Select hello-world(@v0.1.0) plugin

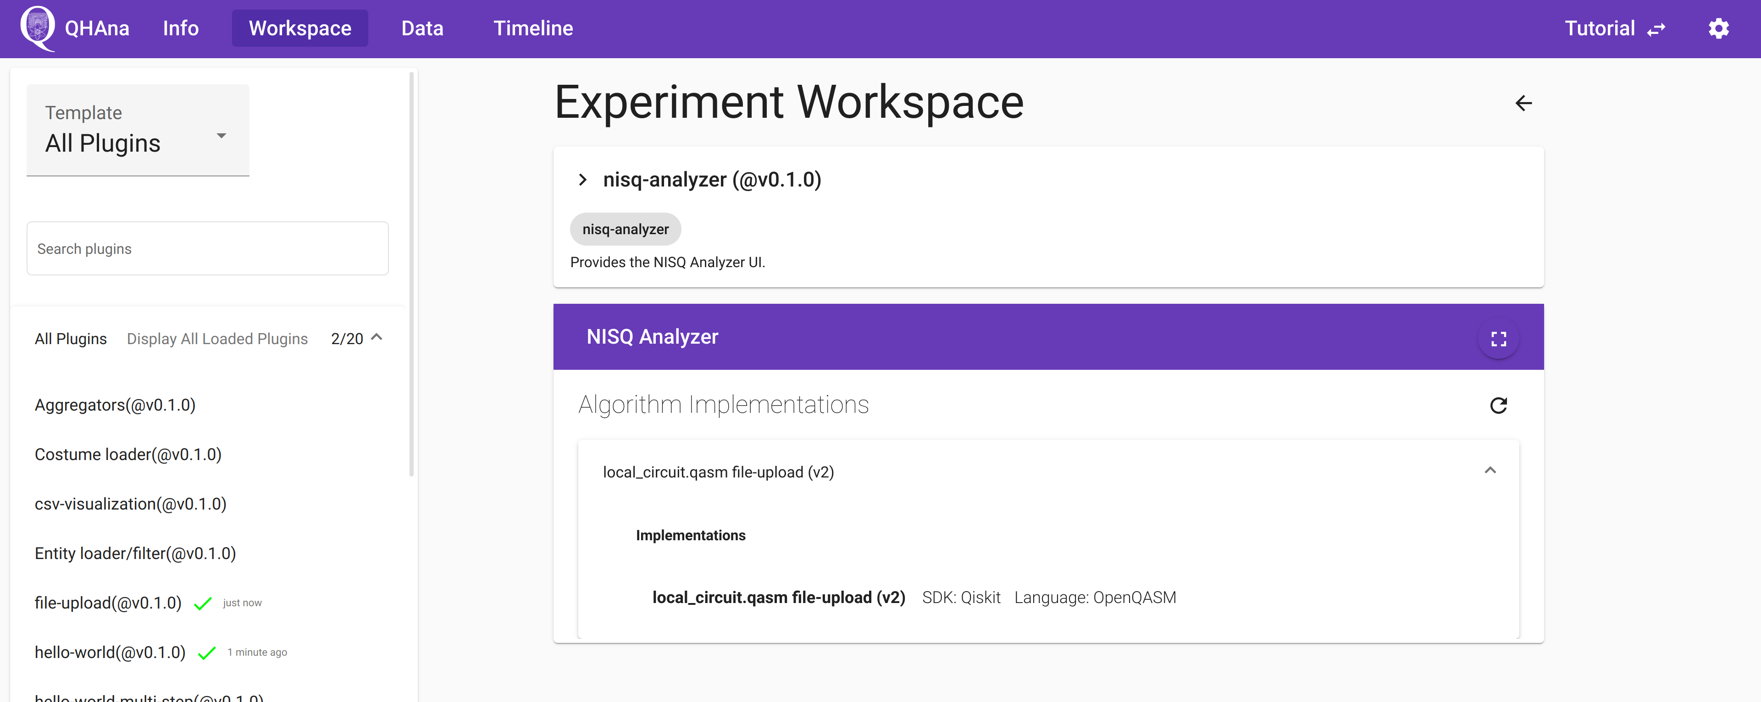pos(110,653)
